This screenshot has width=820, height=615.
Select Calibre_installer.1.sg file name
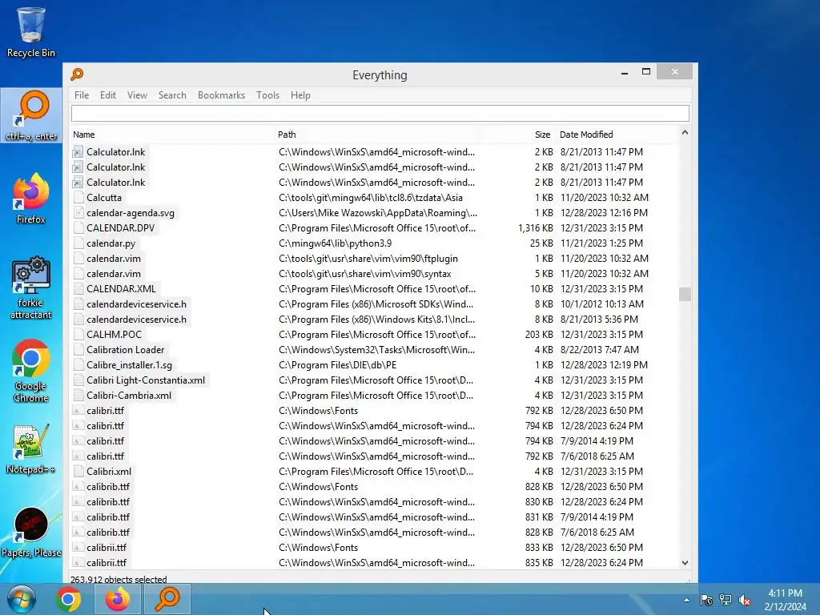click(x=129, y=365)
